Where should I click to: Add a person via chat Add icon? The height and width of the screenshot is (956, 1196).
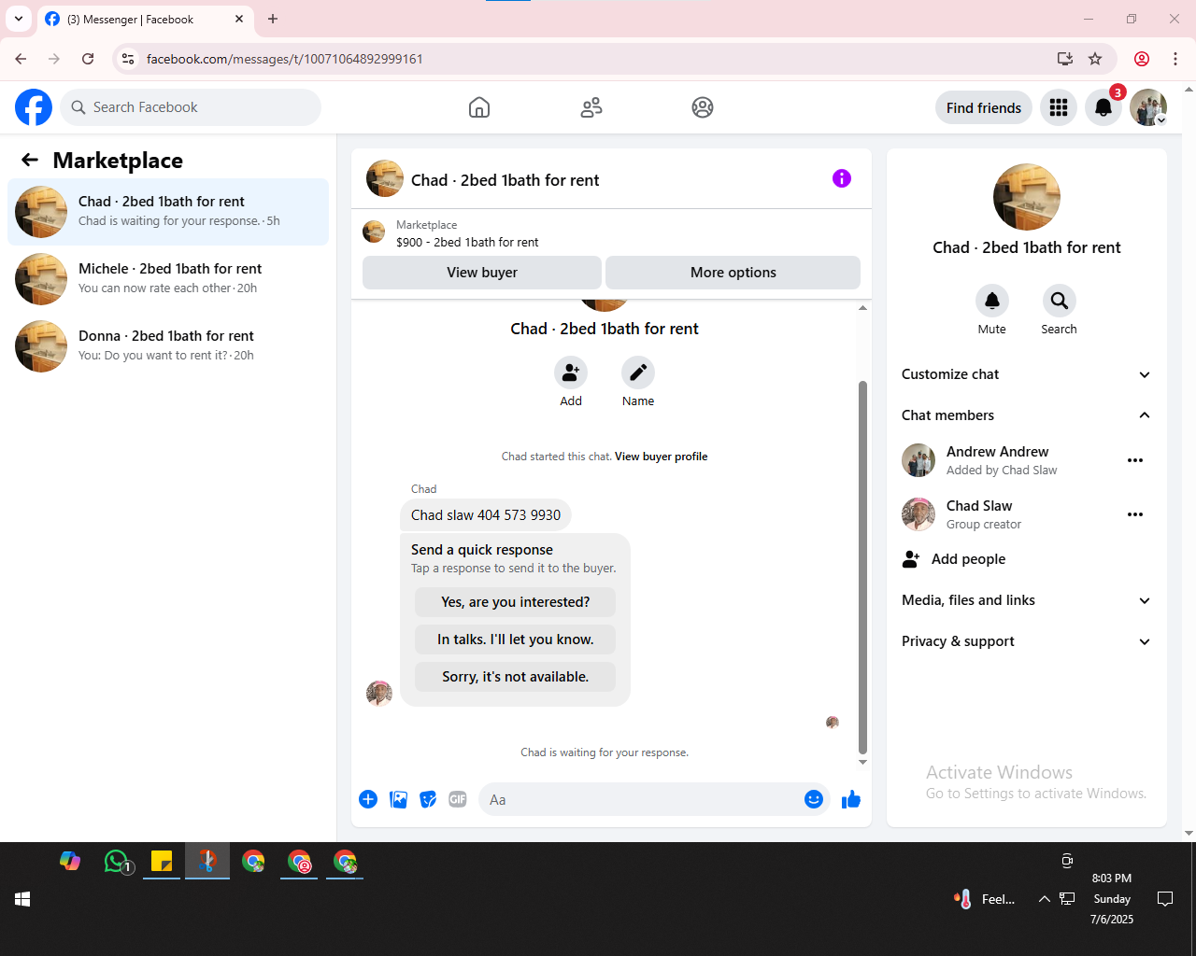(x=571, y=373)
